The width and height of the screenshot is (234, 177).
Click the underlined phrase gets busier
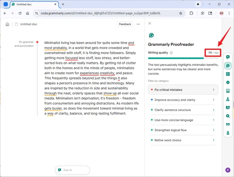53,108
